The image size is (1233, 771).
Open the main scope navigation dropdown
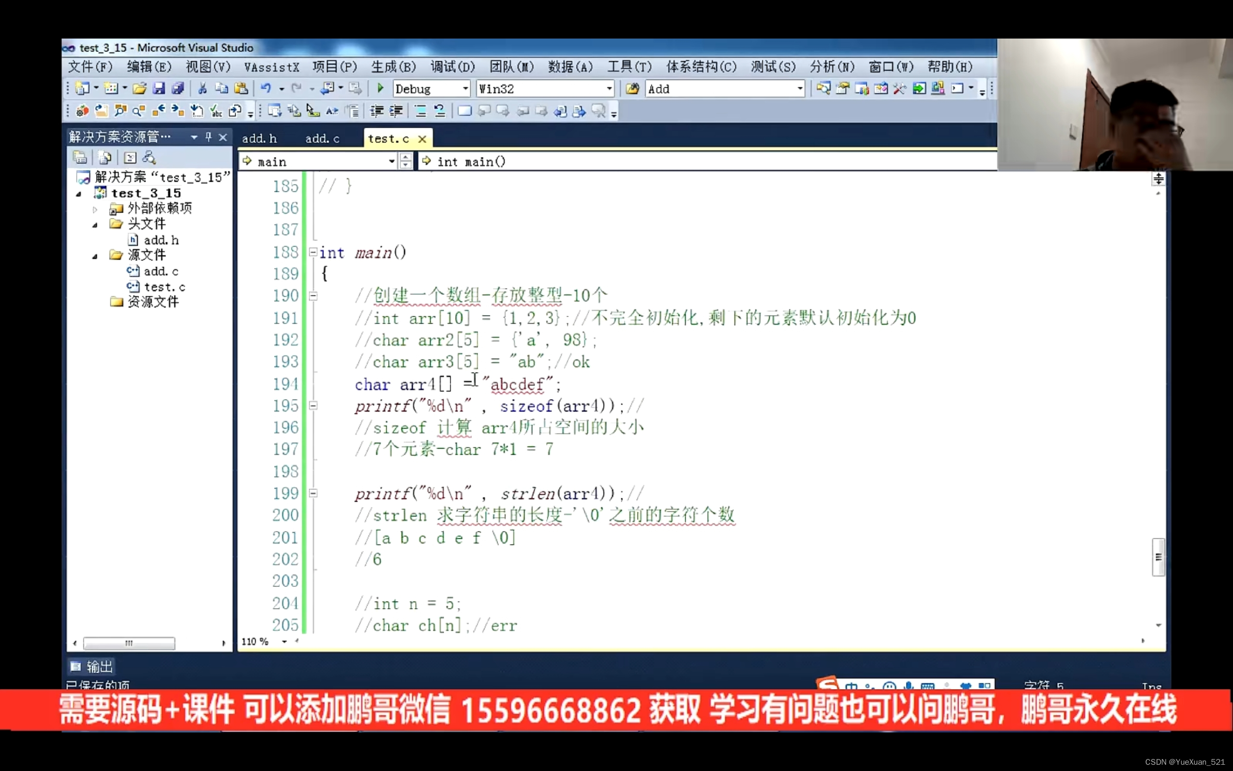click(391, 161)
